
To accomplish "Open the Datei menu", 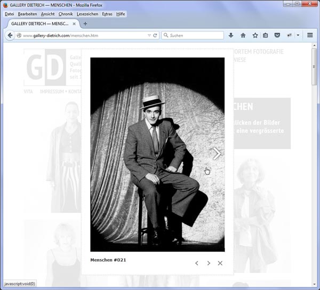I will pos(9,13).
